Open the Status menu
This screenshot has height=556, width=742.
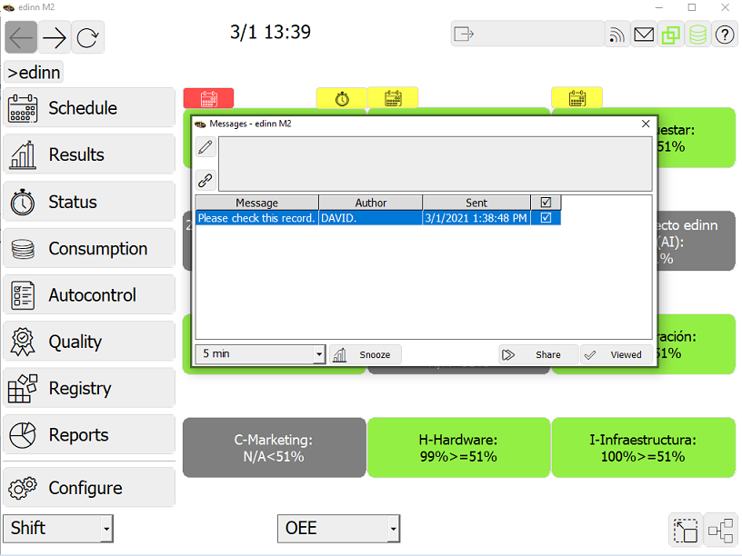pos(89,202)
